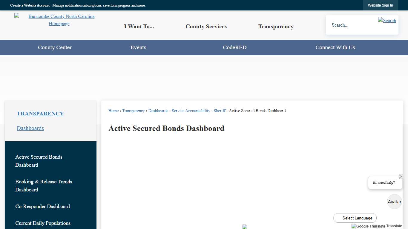Screen dimensions: 408x229
Task: Expand the County Services menu
Action: (x=206, y=27)
